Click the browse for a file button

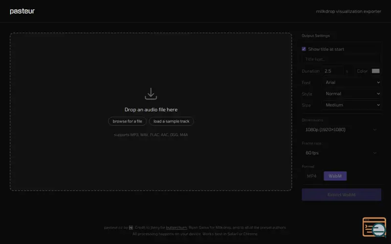pos(127,121)
